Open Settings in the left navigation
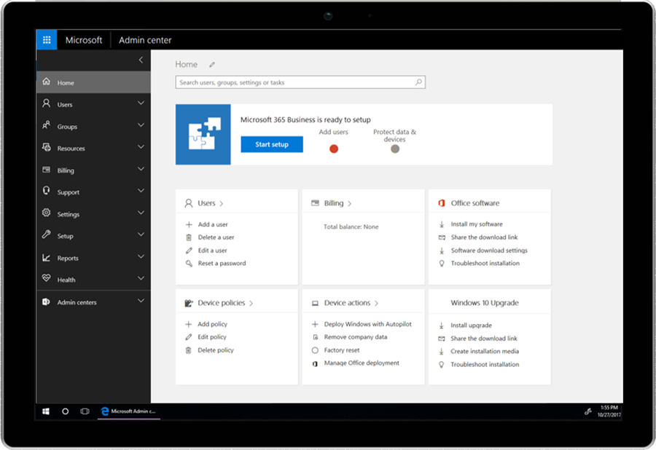Screen dimensions: 656x450 pos(69,214)
